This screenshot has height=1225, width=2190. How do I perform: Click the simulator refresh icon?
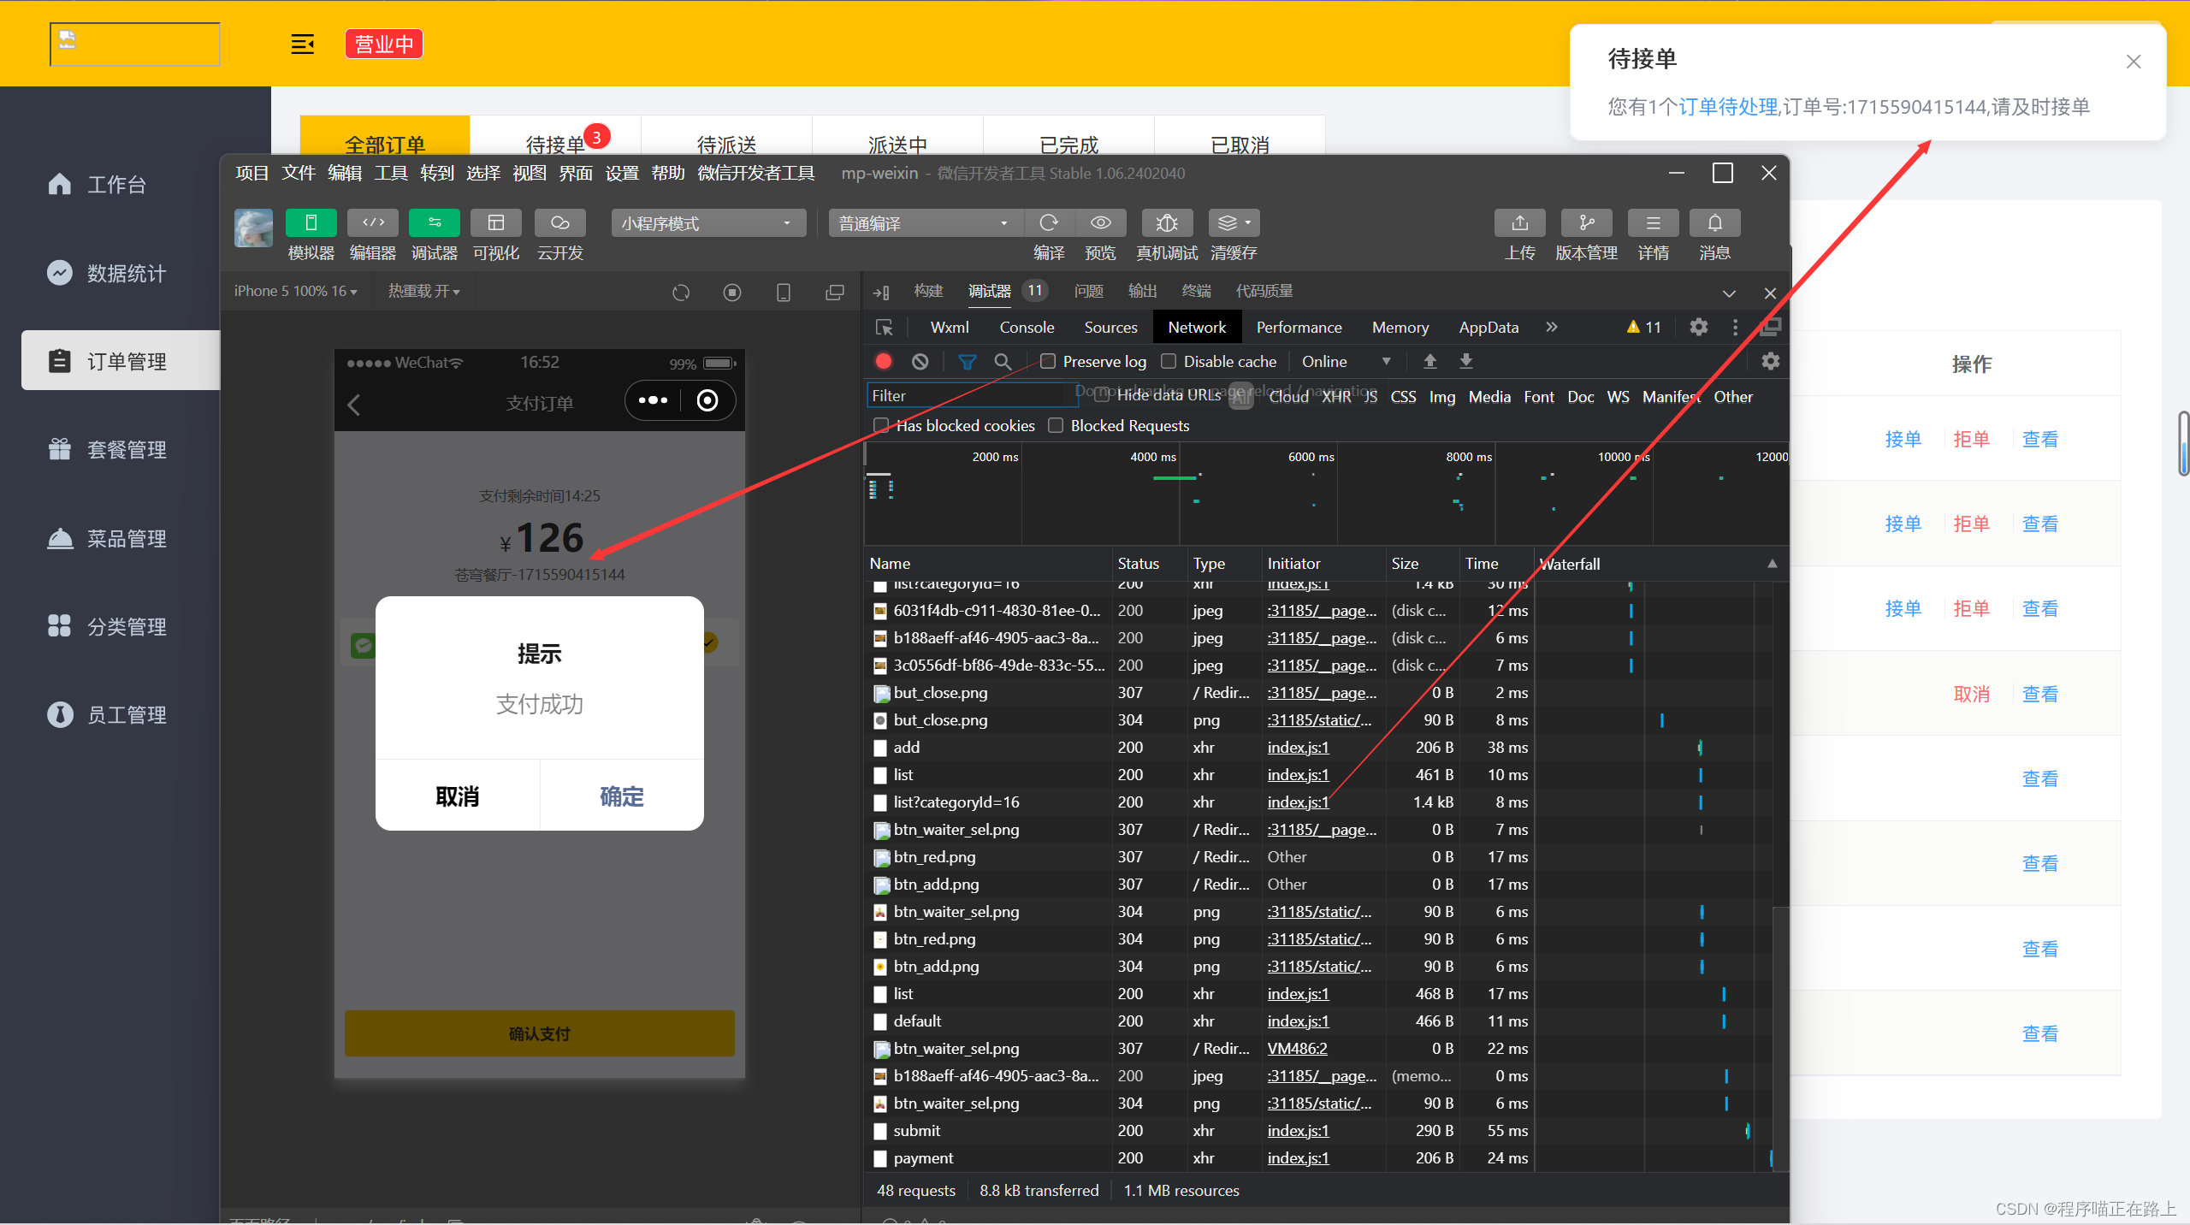pyautogui.click(x=681, y=293)
